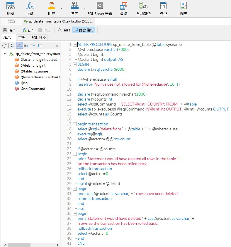
Task: Select @actcnt : bigint output in outline
Action: (39, 60)
